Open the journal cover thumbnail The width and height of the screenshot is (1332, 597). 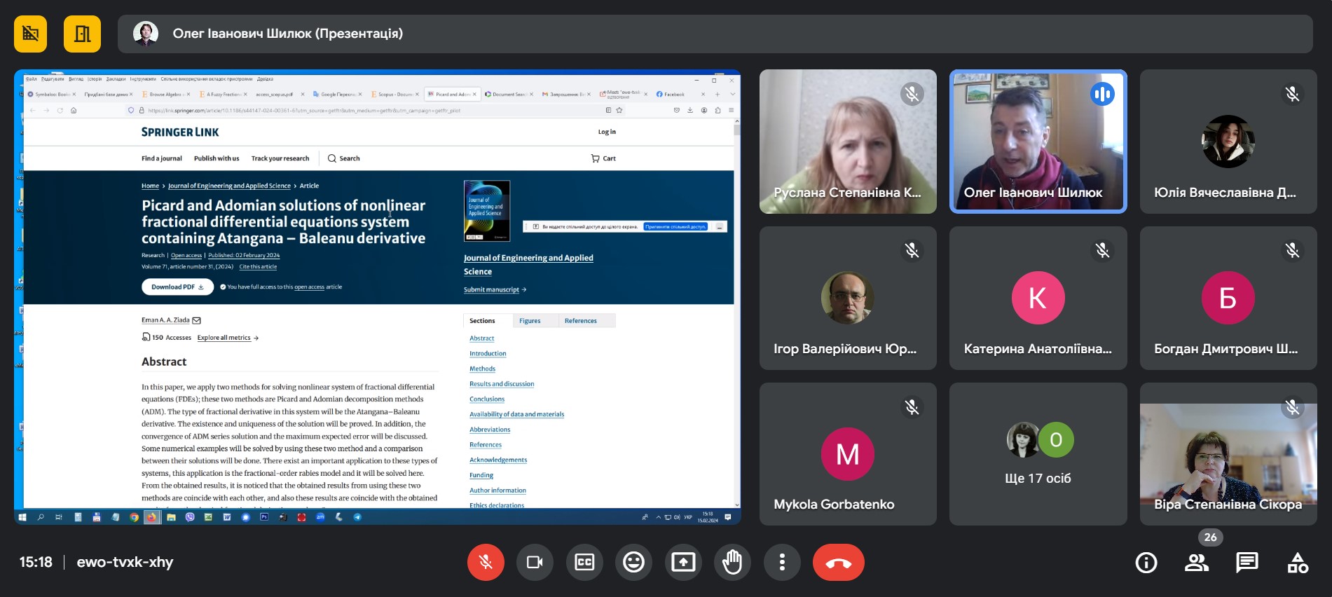point(487,211)
